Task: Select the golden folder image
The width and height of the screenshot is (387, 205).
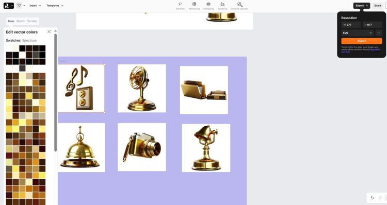Action: point(204,90)
